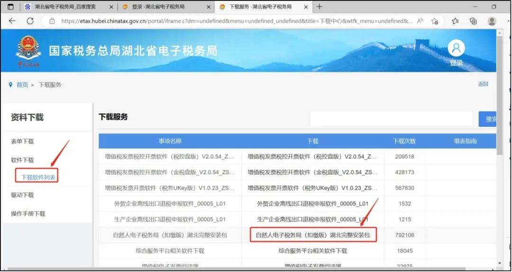Go to 首页 breadcrumb link
512x272 pixels.
click(22, 85)
